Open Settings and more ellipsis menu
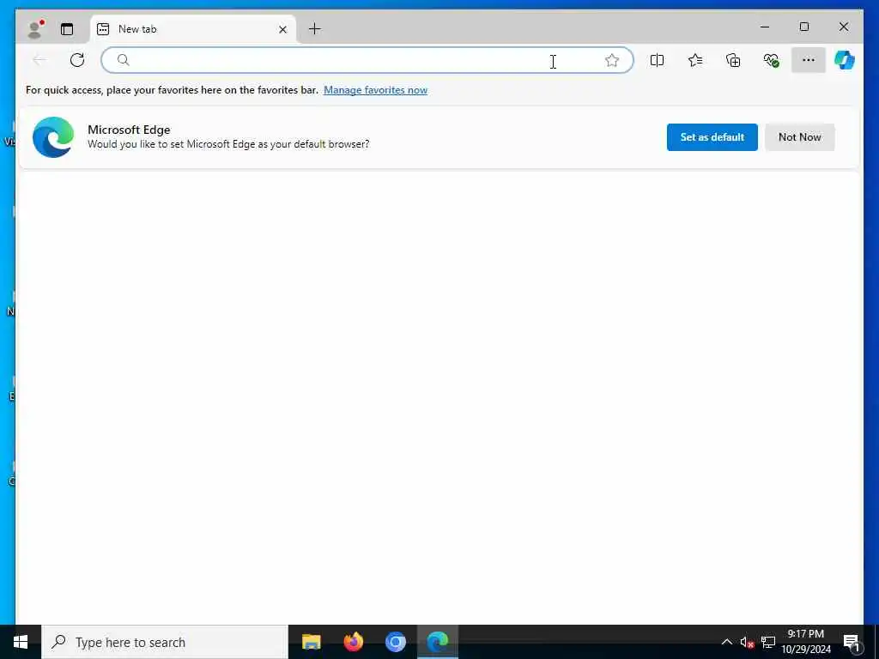 coord(809,60)
